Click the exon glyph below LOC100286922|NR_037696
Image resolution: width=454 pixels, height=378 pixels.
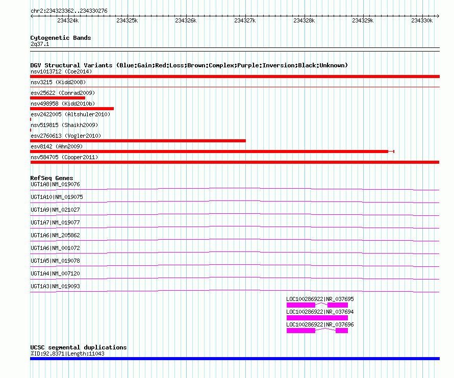pyautogui.click(x=317, y=331)
